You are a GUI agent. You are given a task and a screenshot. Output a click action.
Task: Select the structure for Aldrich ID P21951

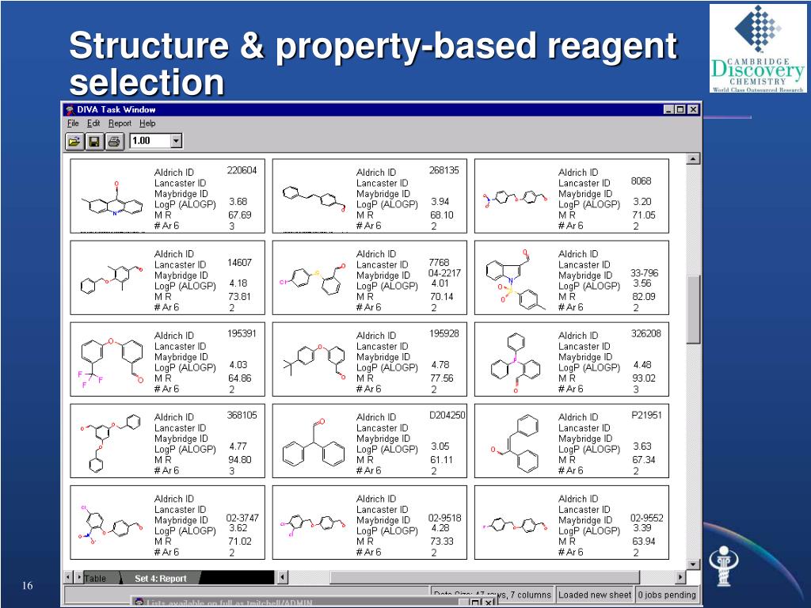coord(515,443)
